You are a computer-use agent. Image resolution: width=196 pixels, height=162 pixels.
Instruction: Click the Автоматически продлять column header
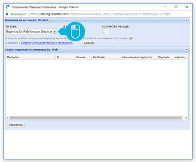(138, 57)
